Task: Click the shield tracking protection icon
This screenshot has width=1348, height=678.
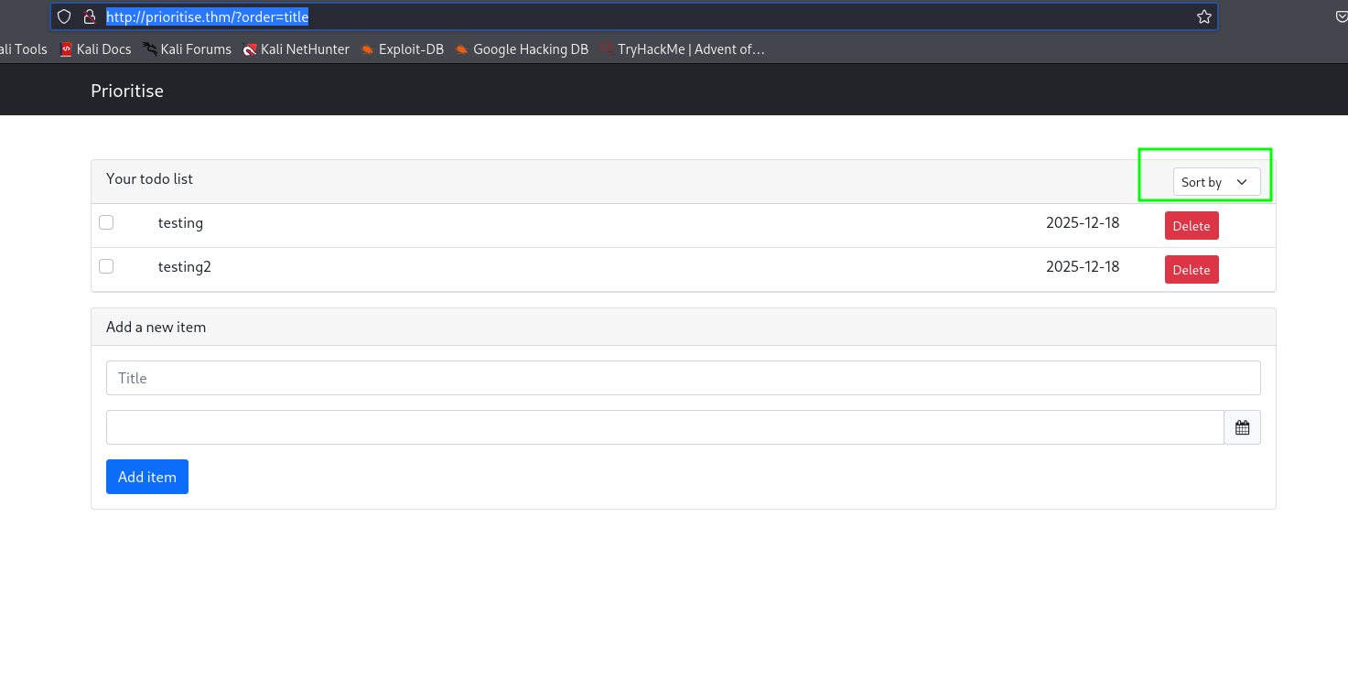Action: tap(64, 16)
